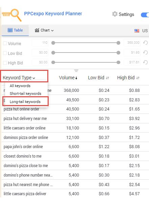Click the Volume sort descending arrow
Image resolution: width=149 pixels, height=203 pixels.
(76, 78)
